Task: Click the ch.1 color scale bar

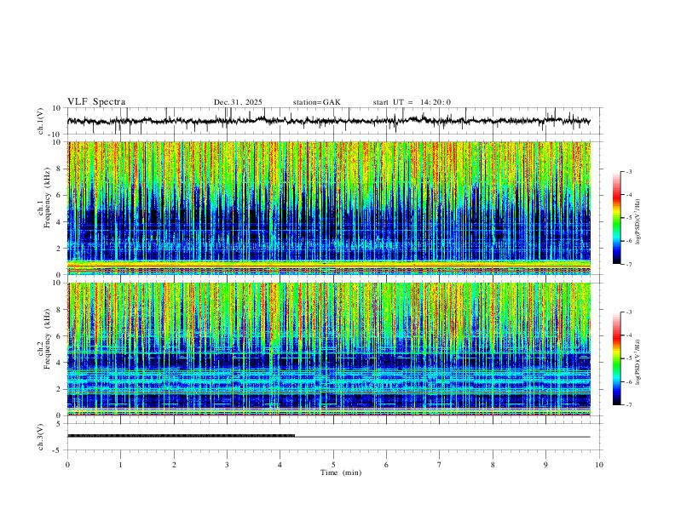Action: click(x=616, y=218)
